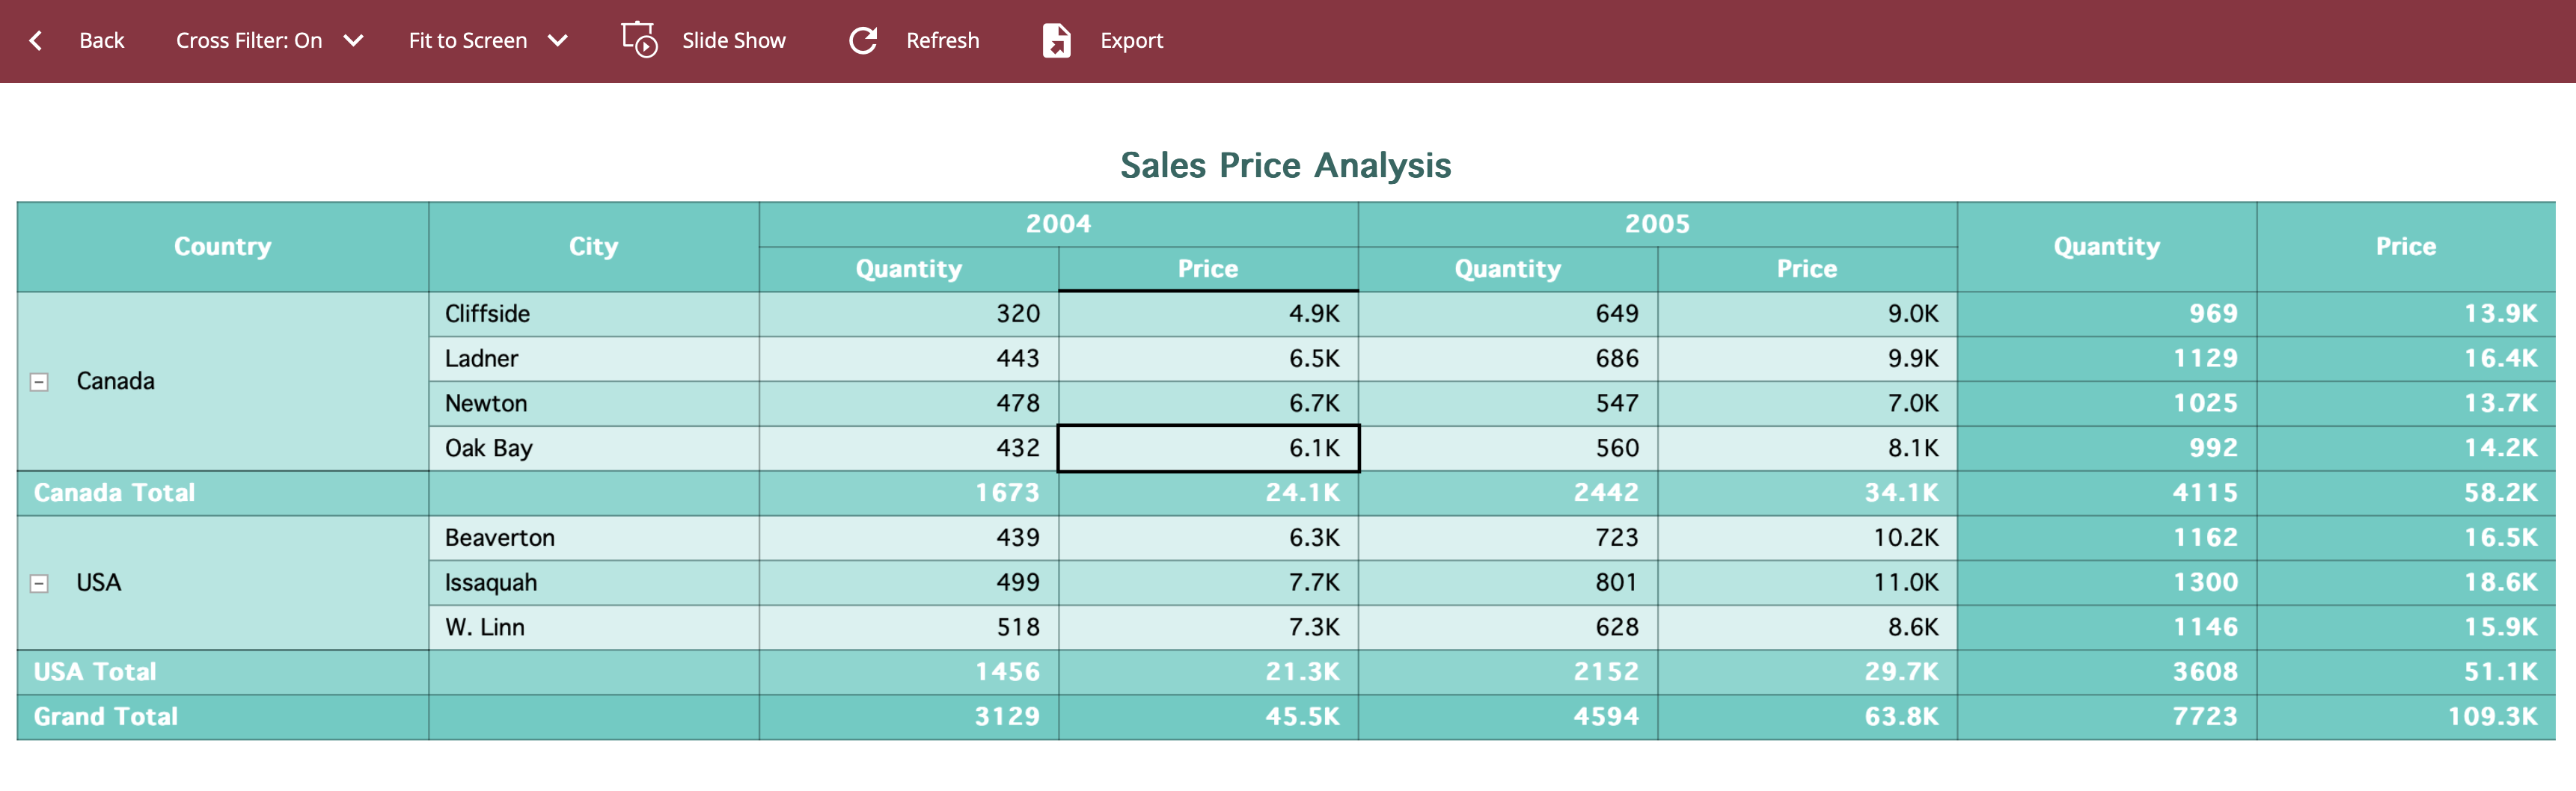Click the Cliffside city cell
This screenshot has height=791, width=2576.
pos(488,313)
